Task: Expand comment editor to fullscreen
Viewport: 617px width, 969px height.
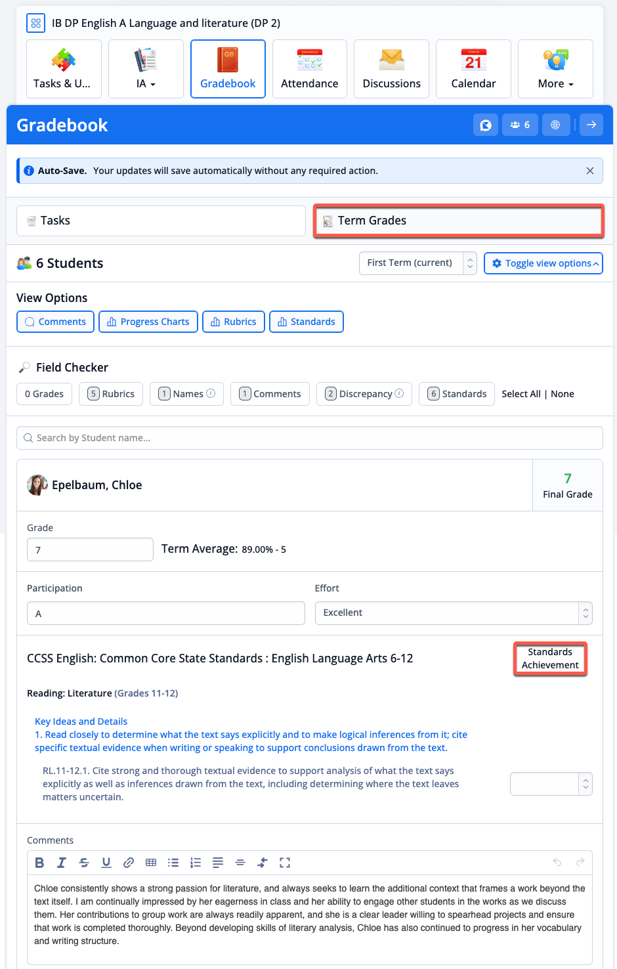Action: [x=285, y=863]
